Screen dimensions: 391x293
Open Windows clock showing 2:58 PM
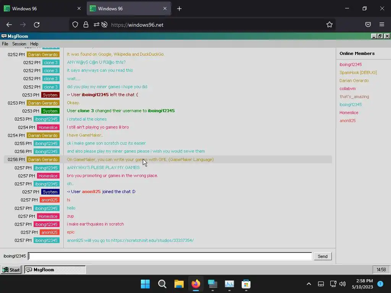[362, 284]
